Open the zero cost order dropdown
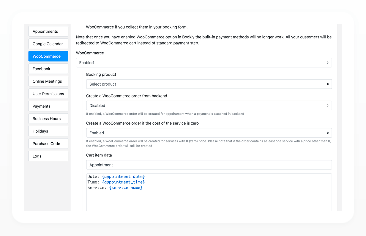Viewport: 366px width, 236px height. pos(209,133)
